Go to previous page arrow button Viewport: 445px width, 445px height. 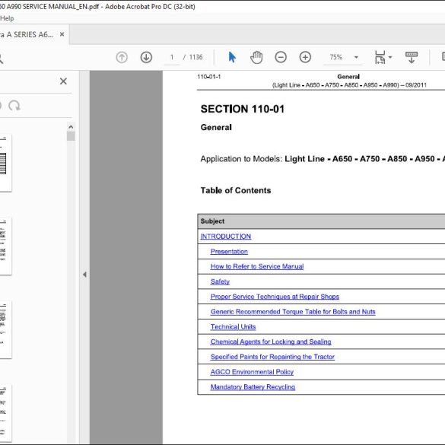[x=122, y=57]
